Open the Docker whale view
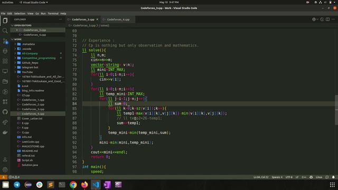 pos(5,132)
